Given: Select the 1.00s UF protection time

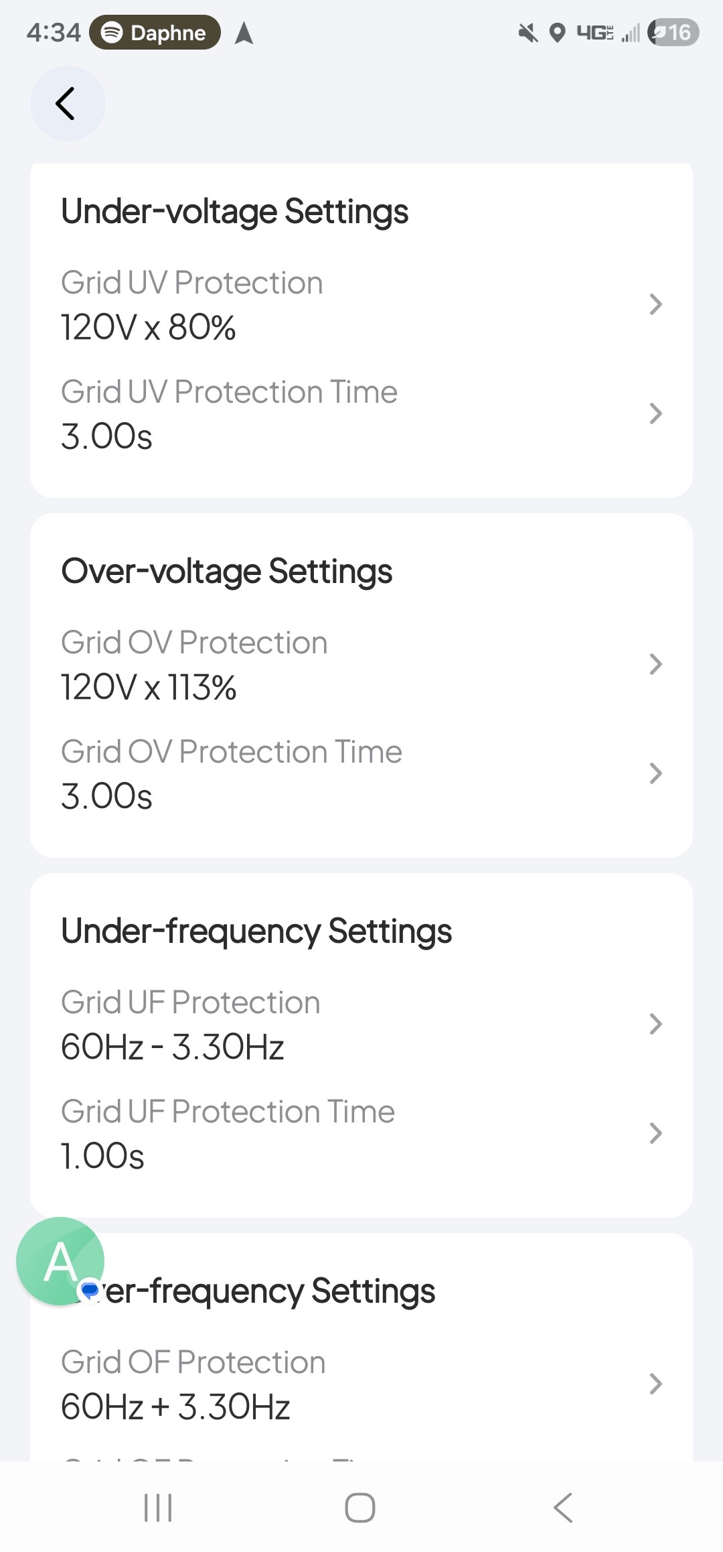Looking at the screenshot, I should (103, 1157).
